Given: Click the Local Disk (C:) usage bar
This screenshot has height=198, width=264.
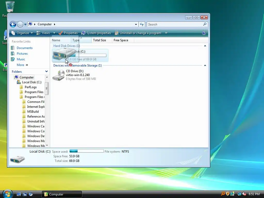Looking at the screenshot, I should (x=86, y=55).
